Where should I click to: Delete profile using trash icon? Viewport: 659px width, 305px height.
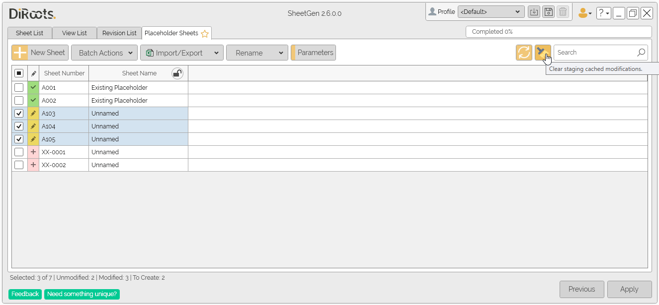[x=563, y=12]
